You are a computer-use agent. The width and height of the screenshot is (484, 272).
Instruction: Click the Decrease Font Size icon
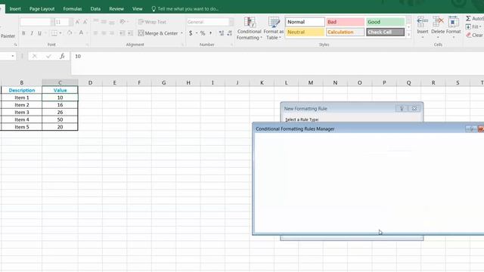tap(85, 22)
